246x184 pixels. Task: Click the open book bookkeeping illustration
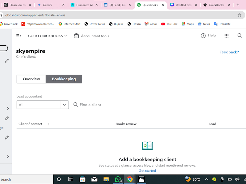click(x=147, y=146)
